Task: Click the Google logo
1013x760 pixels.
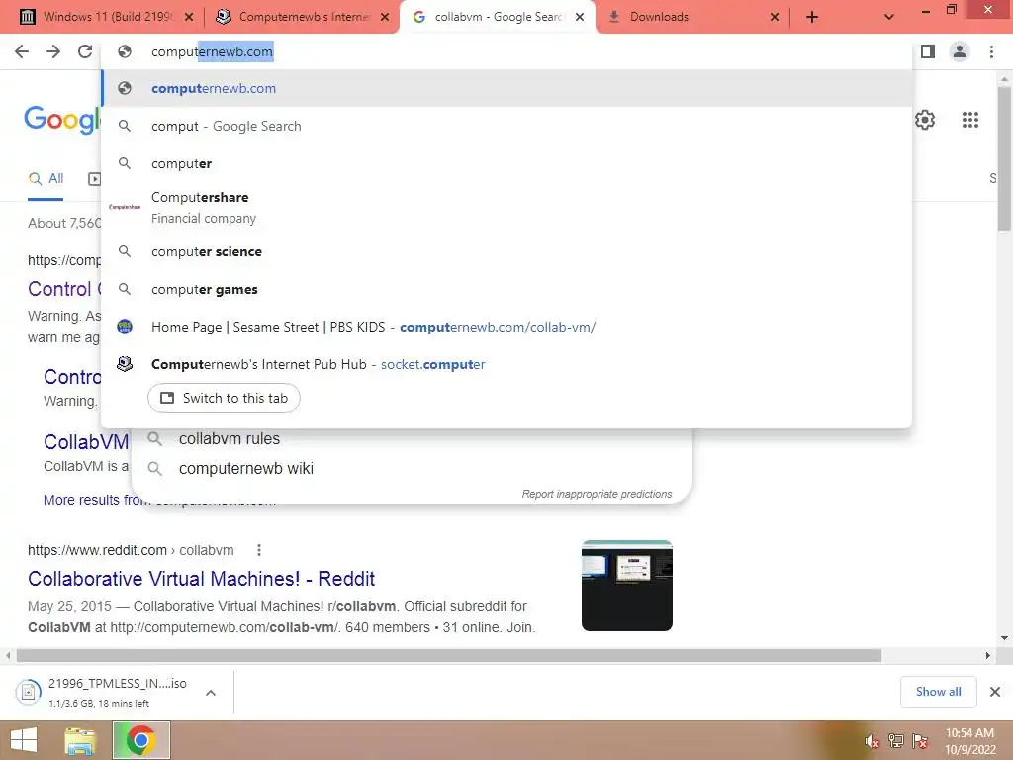Action: click(62, 120)
